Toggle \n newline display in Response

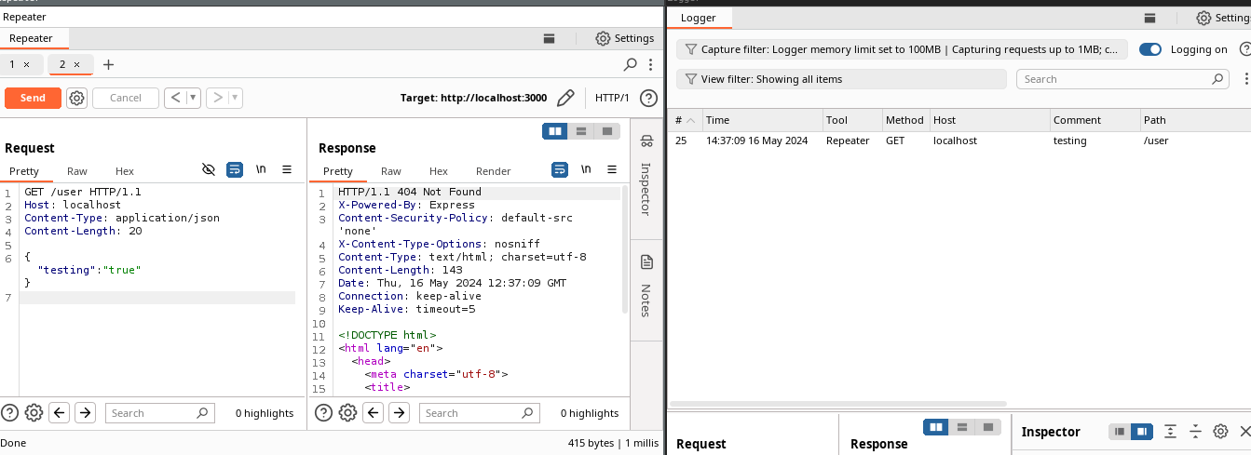[x=587, y=170]
